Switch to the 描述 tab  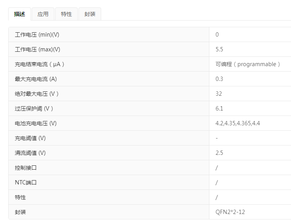click(x=20, y=14)
